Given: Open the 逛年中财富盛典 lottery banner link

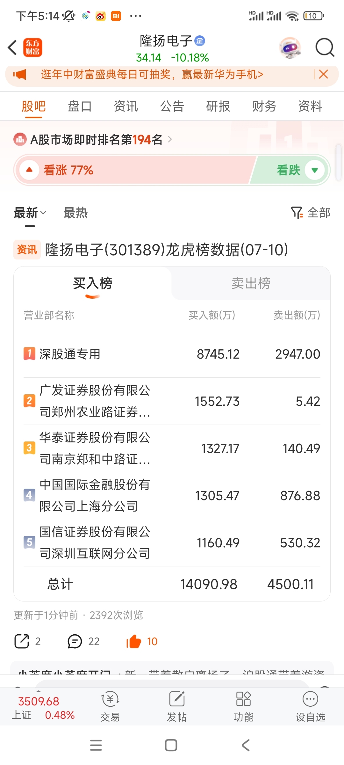Looking at the screenshot, I should click(152, 74).
